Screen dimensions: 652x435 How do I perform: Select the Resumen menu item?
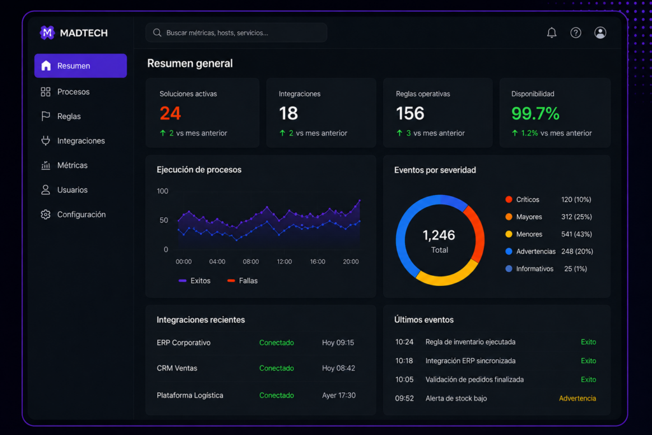[x=81, y=66]
